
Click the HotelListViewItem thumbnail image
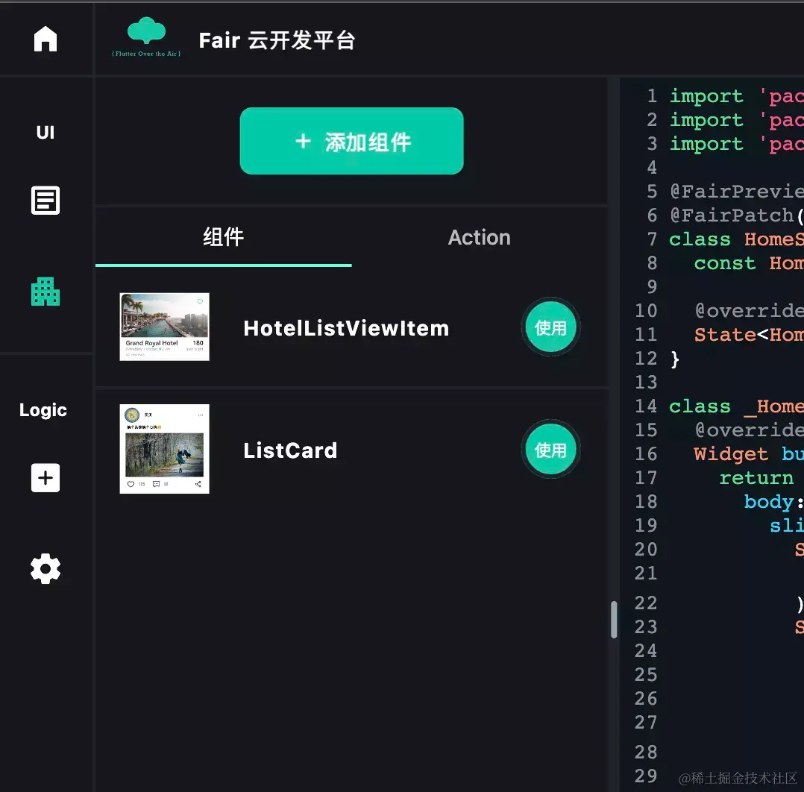165,327
